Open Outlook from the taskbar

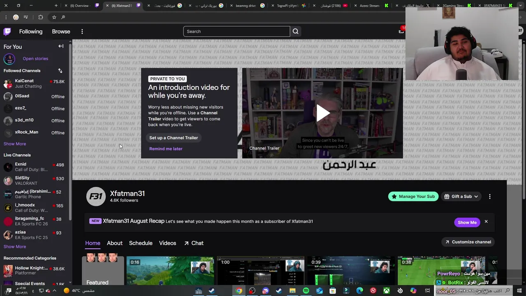319,291
